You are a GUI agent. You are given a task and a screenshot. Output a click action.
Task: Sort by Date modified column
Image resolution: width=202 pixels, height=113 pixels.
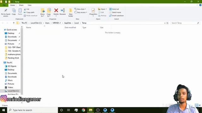click(x=70, y=28)
